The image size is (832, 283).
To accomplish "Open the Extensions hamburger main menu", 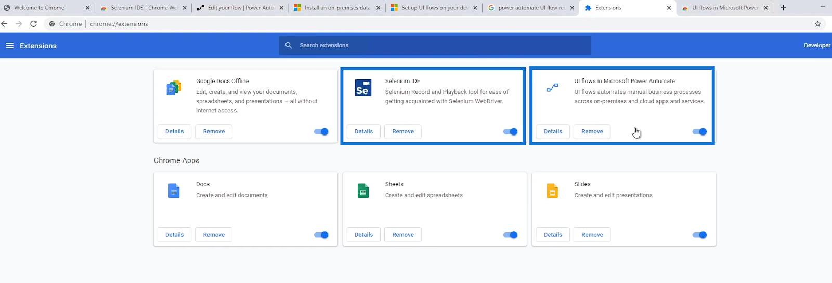I will (x=9, y=46).
